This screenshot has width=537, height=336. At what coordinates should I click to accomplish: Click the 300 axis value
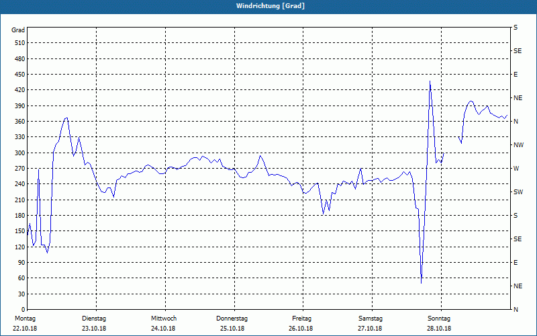(19, 153)
